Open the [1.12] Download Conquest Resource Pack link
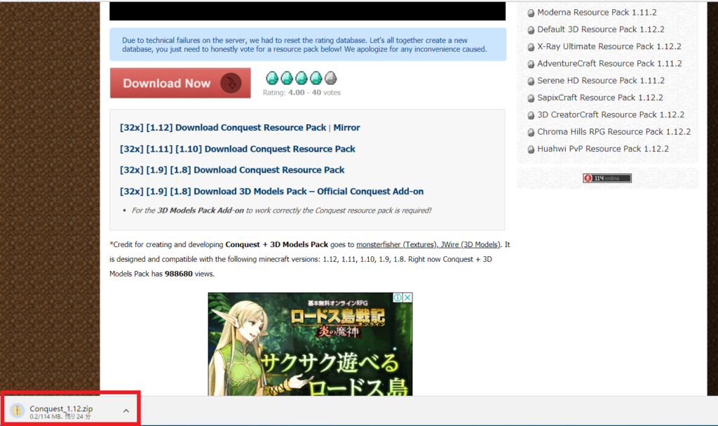The image size is (718, 426). point(223,128)
